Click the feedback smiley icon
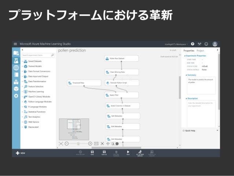The image size is (234, 176). 206,44
